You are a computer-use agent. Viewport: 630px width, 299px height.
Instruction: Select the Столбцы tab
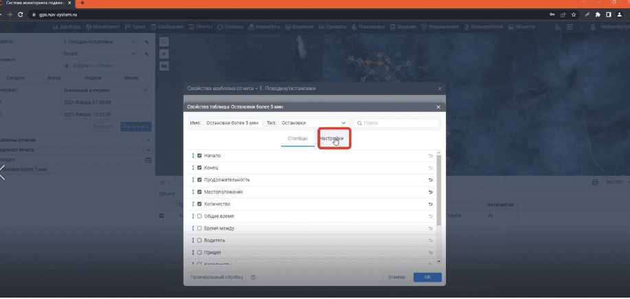tap(298, 138)
